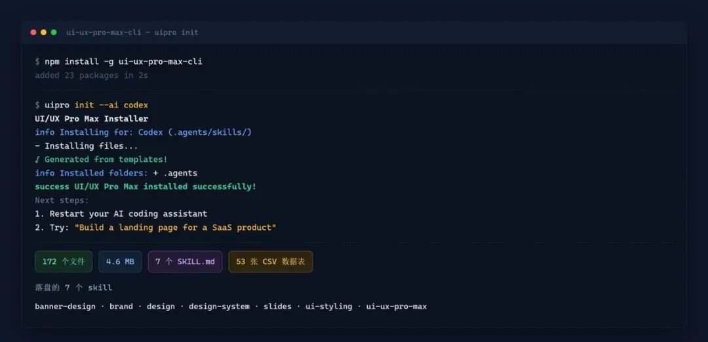Click 'added 23 packages in 2s' line
The height and width of the screenshot is (342, 708).
click(91, 75)
